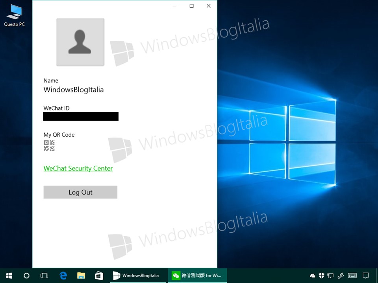
Task: Launch Microsoft Edge from the taskbar
Action: 63,276
